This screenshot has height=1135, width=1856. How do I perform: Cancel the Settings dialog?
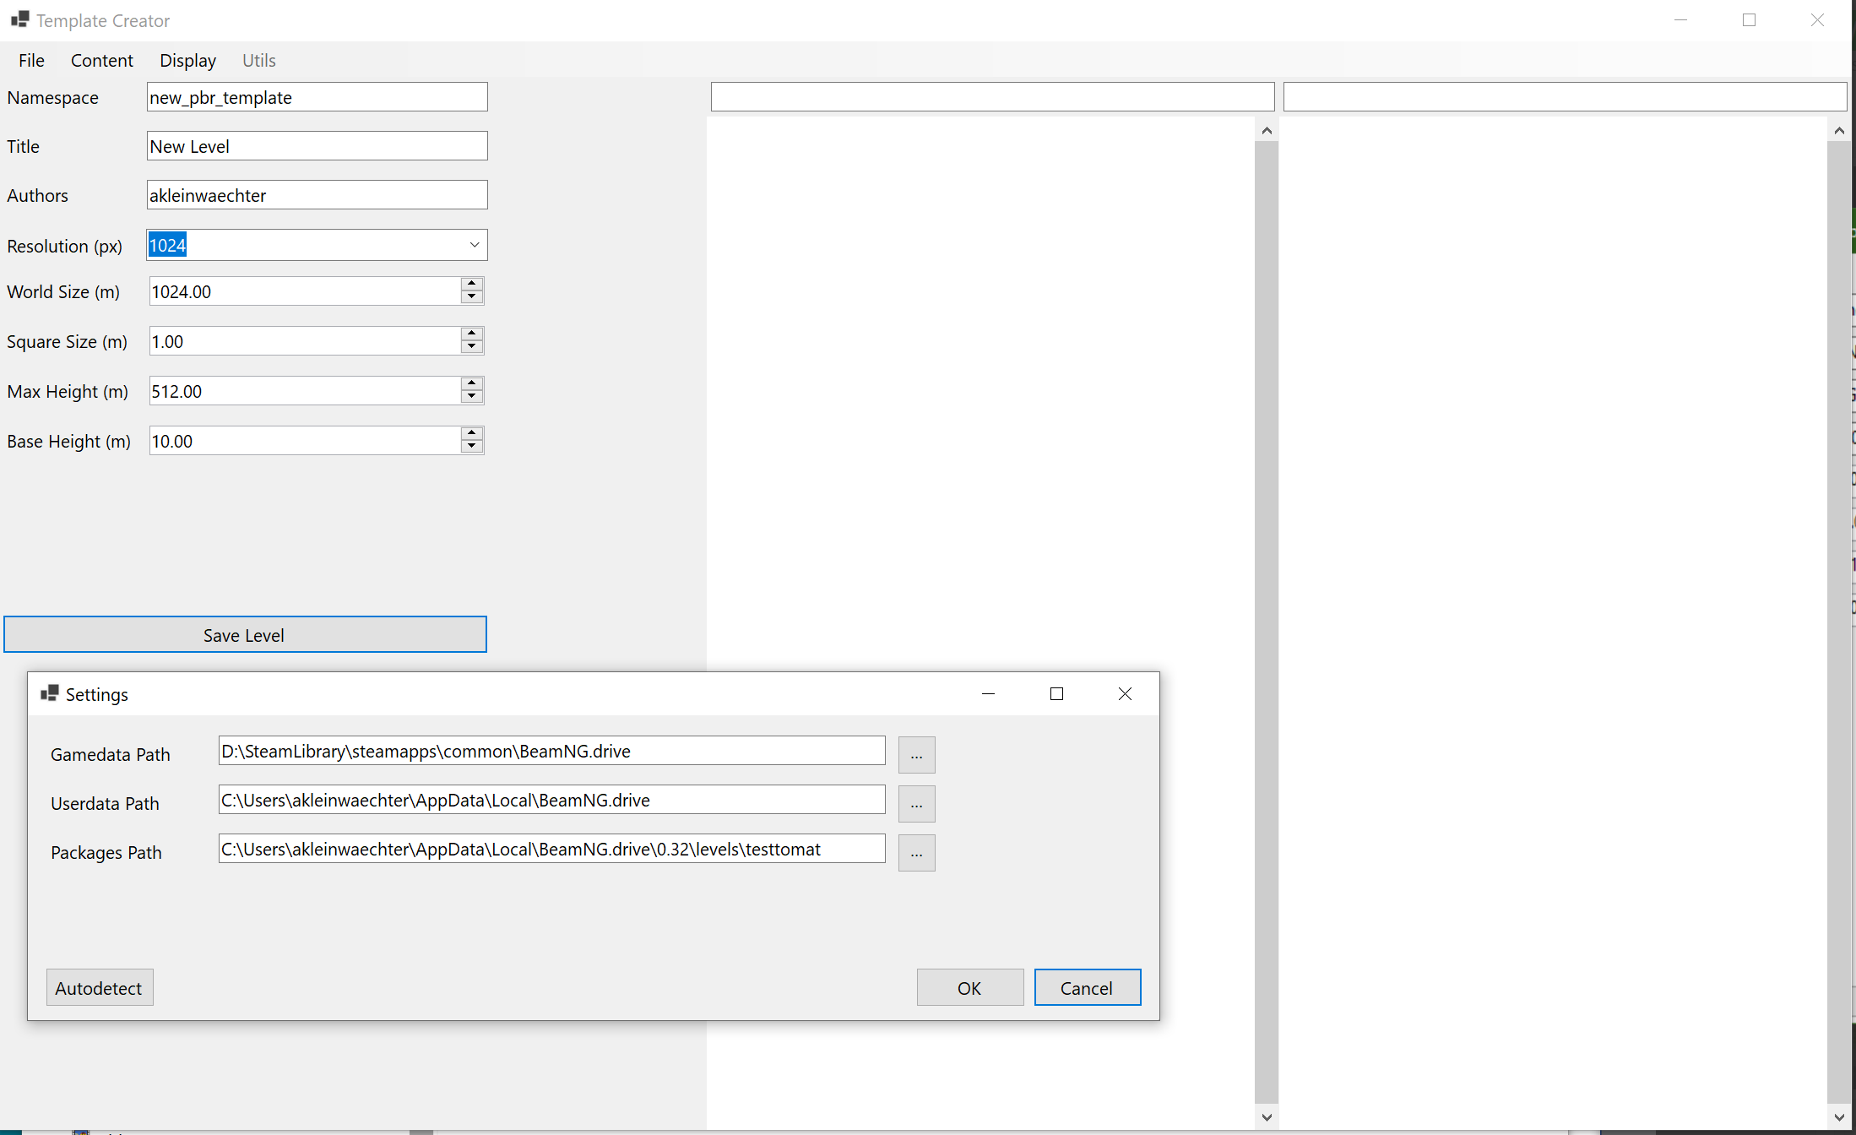coord(1087,987)
